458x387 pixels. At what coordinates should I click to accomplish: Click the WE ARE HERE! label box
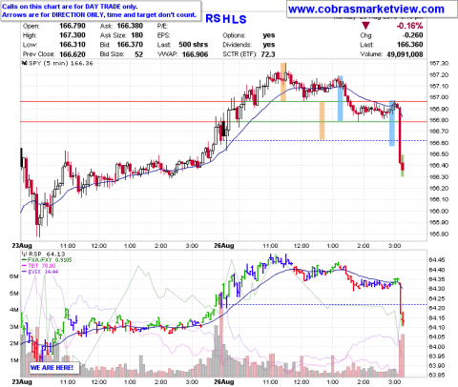click(x=52, y=368)
